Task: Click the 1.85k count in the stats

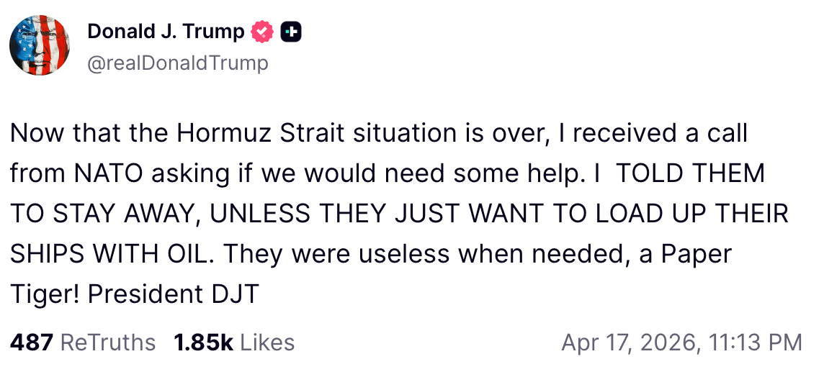Action: pos(203,342)
